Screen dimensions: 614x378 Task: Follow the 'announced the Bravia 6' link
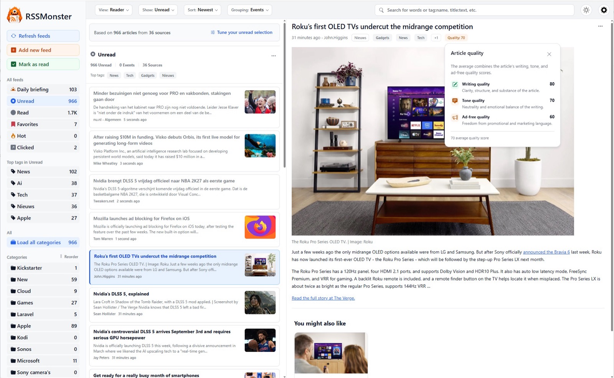tap(546, 252)
